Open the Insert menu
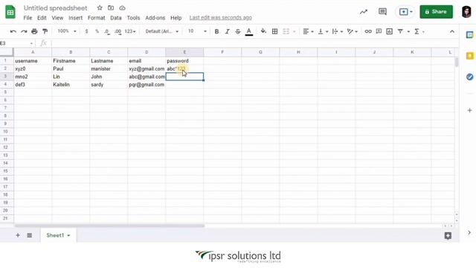 75,18
